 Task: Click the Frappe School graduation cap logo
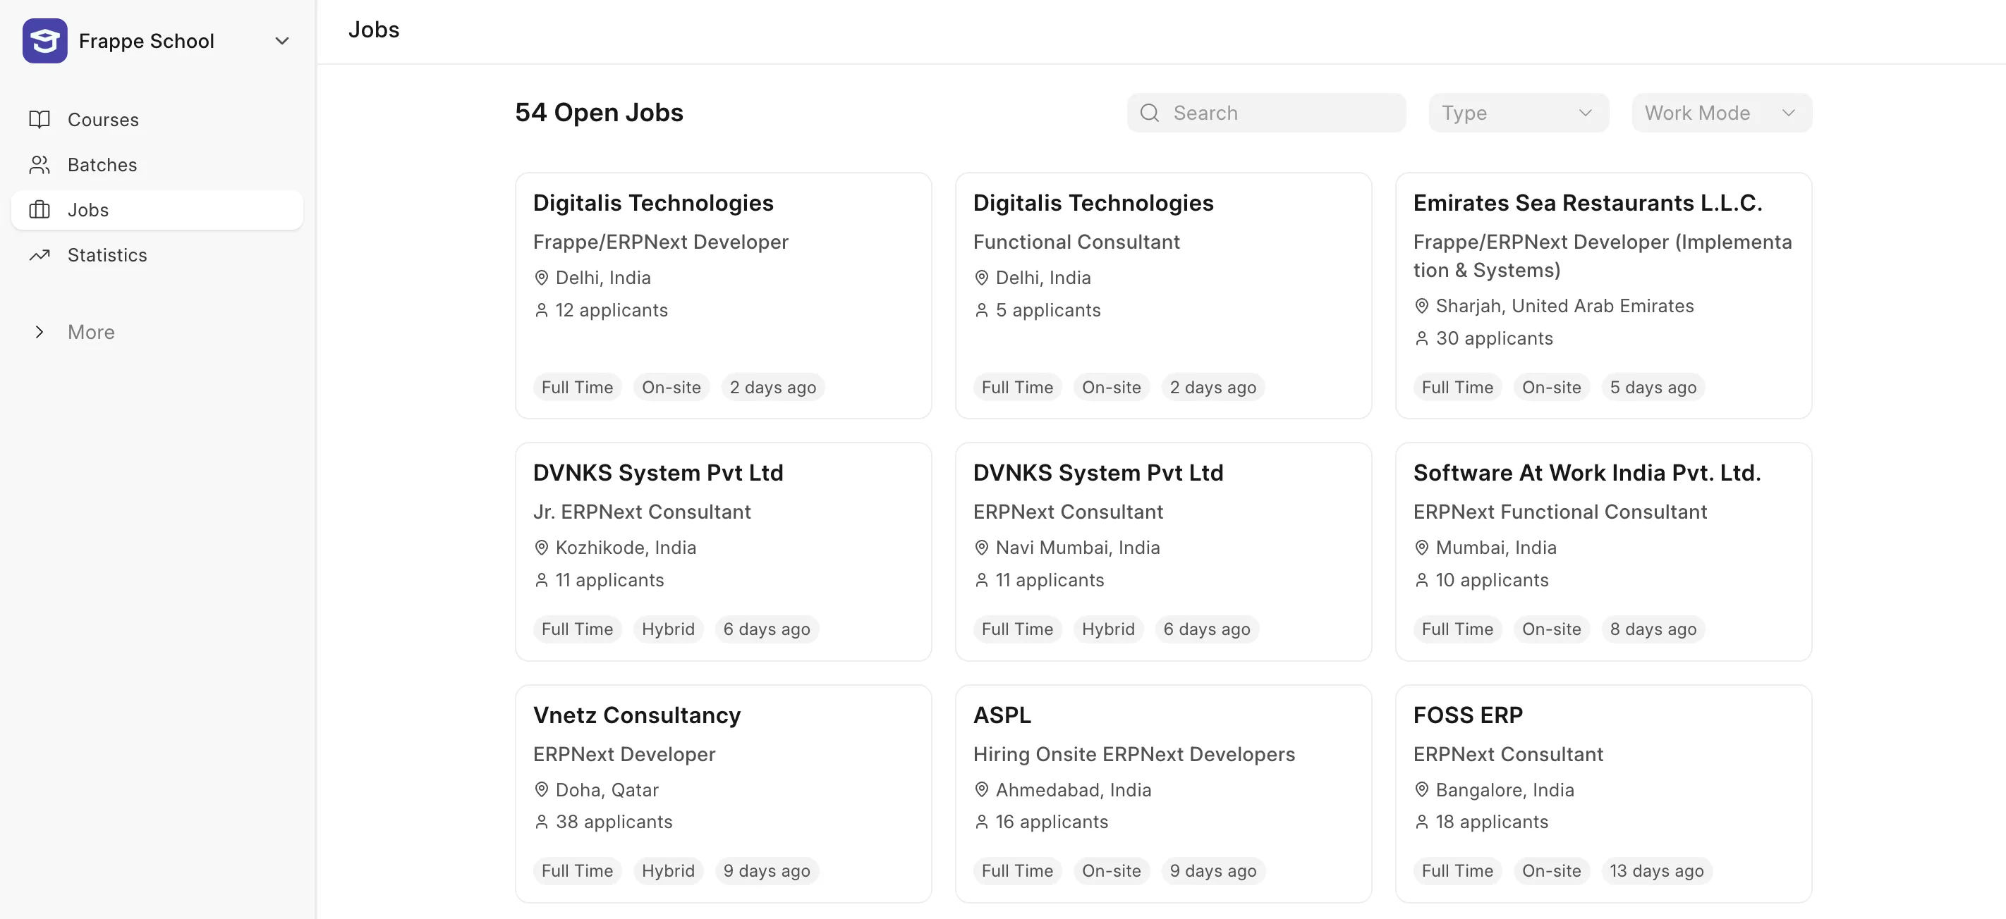click(x=44, y=40)
